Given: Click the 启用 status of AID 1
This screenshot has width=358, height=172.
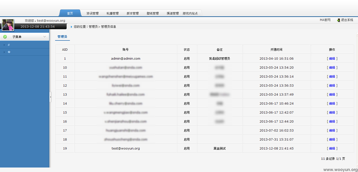Looking at the screenshot, I should (x=187, y=59).
